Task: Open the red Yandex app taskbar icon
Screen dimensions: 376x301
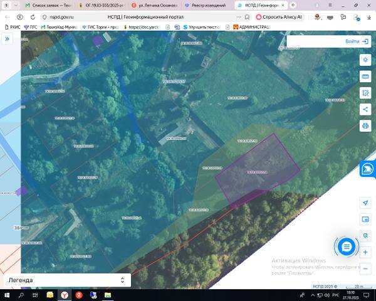Action: click(79, 295)
